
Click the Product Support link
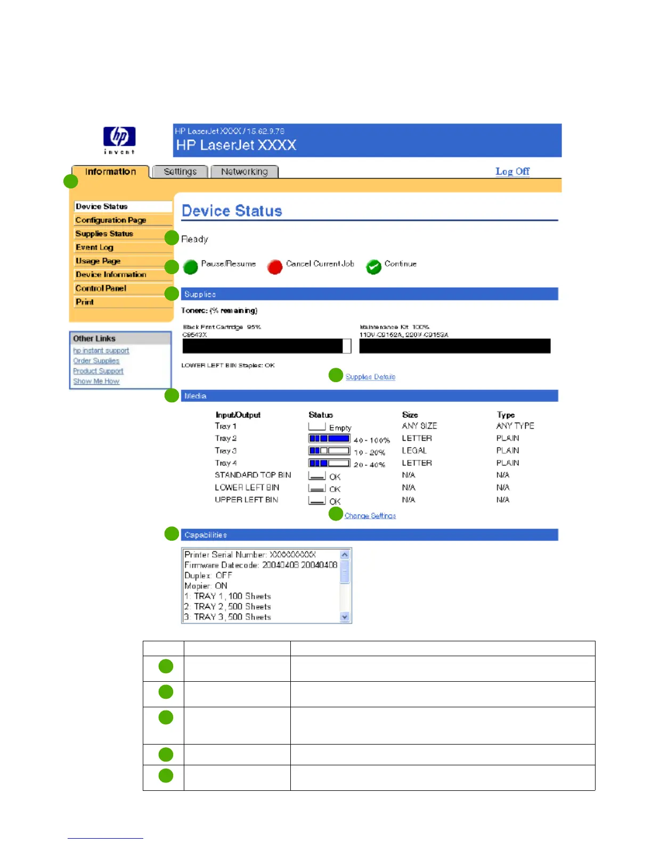[x=98, y=371]
